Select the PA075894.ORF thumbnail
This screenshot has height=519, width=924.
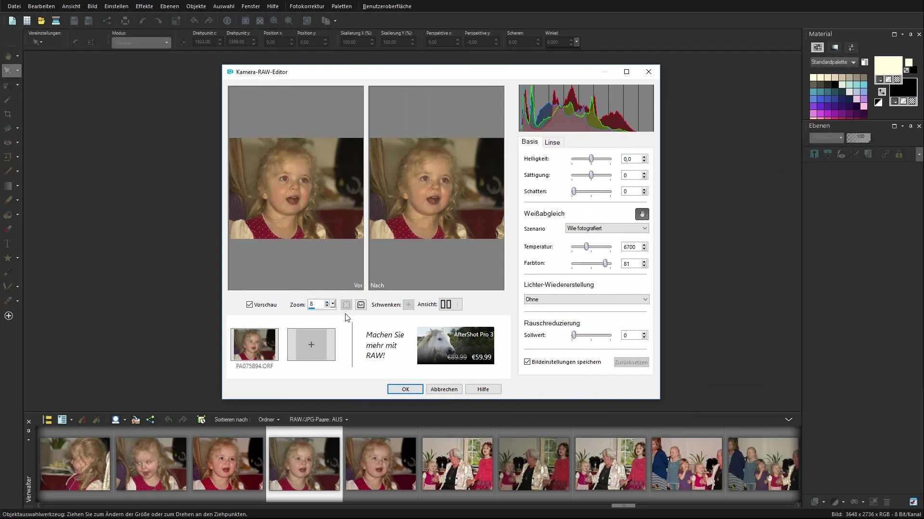(x=255, y=345)
